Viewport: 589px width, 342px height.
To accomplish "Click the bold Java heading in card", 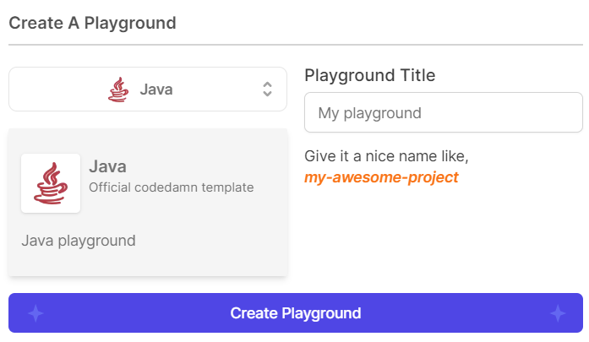I will [107, 166].
